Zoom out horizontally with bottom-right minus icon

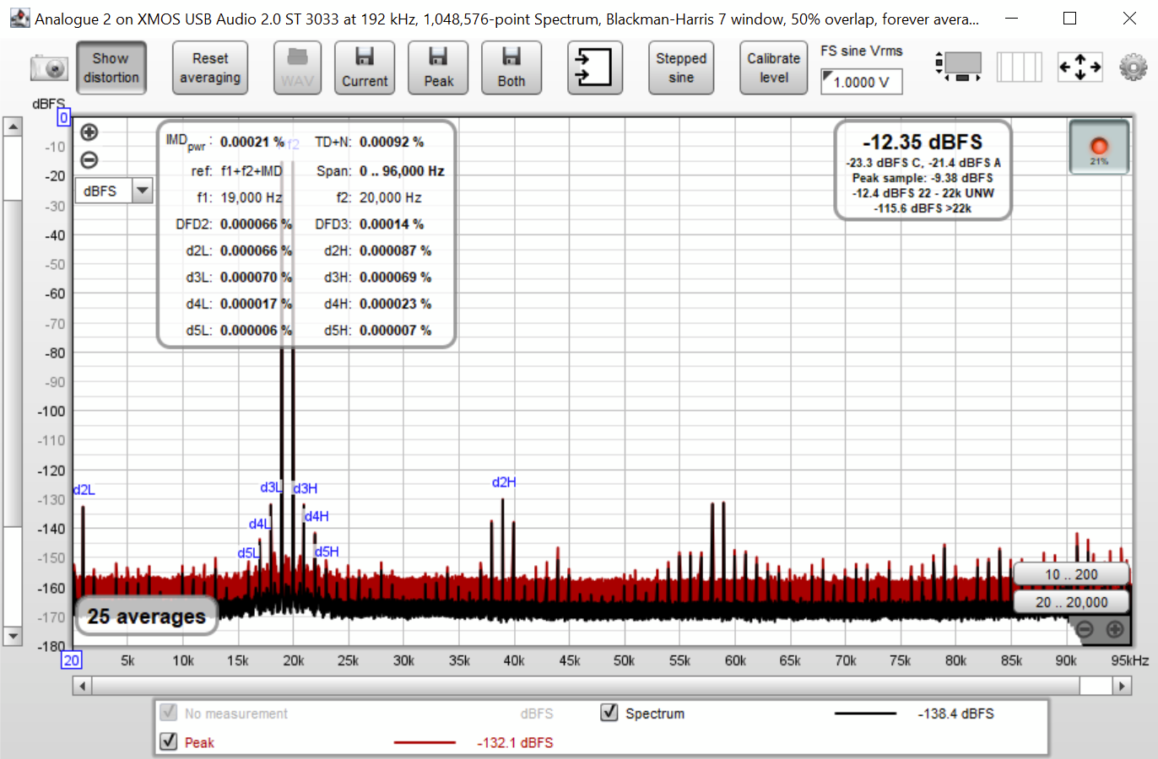coord(1085,629)
